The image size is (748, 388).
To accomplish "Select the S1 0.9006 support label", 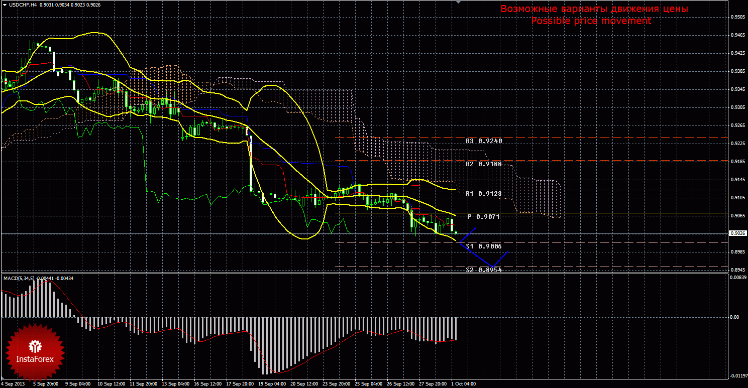I will 484,246.
